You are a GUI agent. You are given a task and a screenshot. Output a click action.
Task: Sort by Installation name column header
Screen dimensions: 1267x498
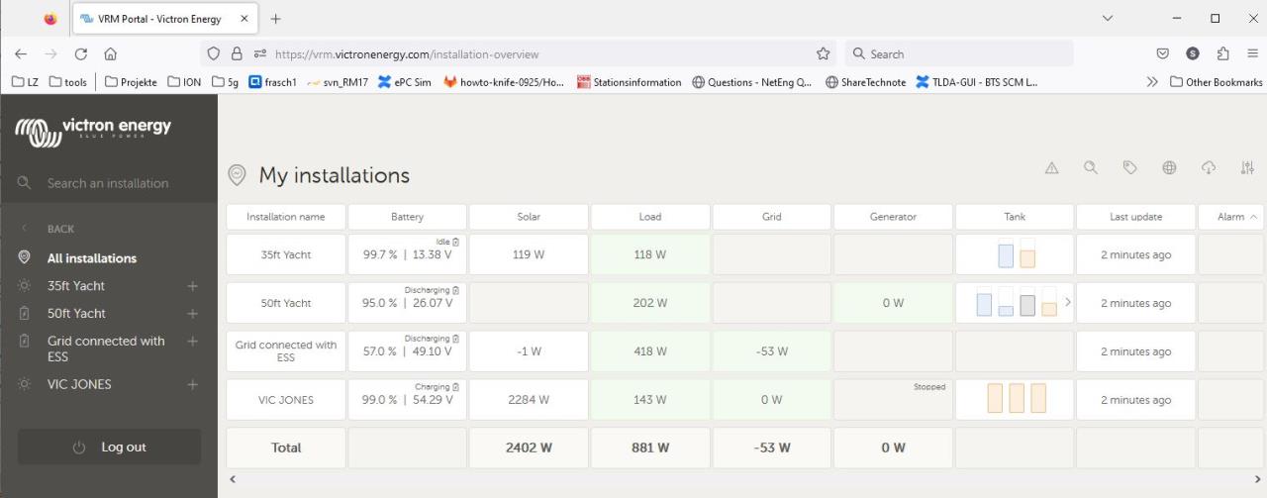pyautogui.click(x=286, y=217)
